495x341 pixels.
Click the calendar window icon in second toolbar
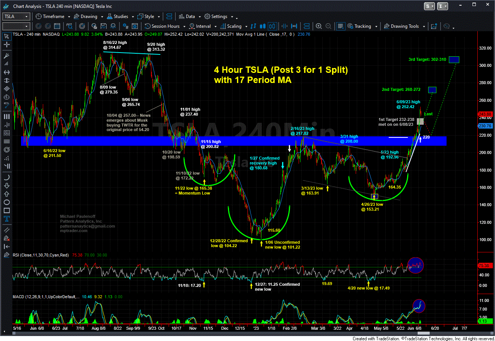(x=57, y=26)
